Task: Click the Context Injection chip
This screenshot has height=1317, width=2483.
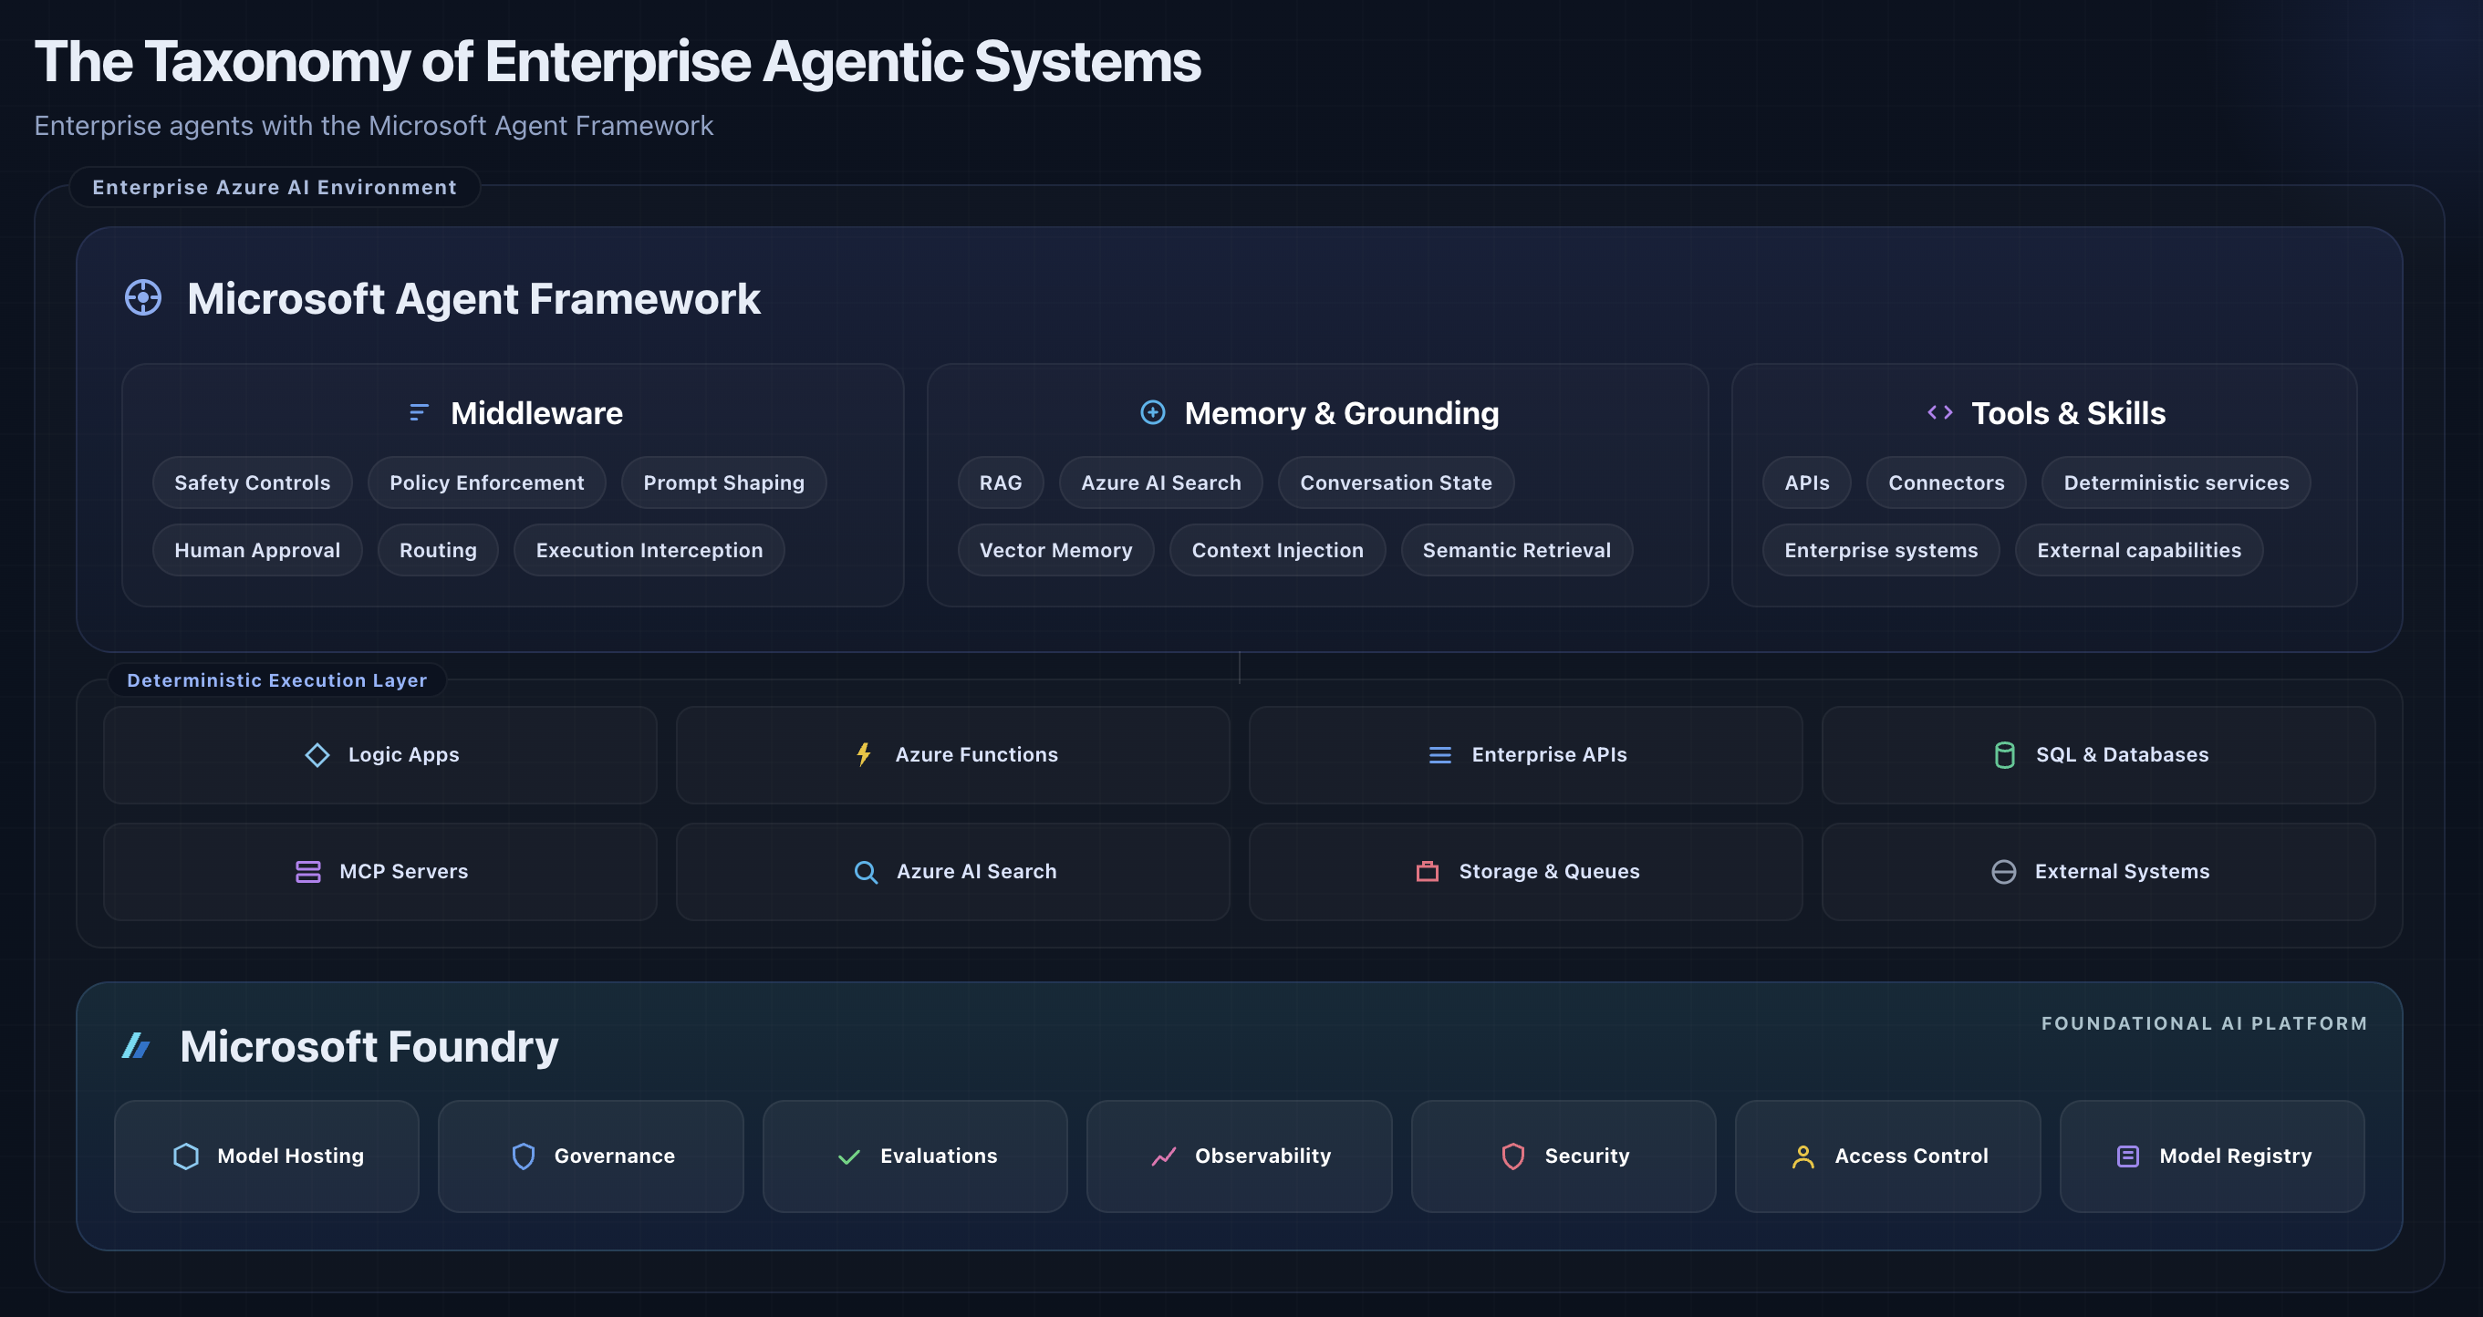Action: tap(1278, 550)
